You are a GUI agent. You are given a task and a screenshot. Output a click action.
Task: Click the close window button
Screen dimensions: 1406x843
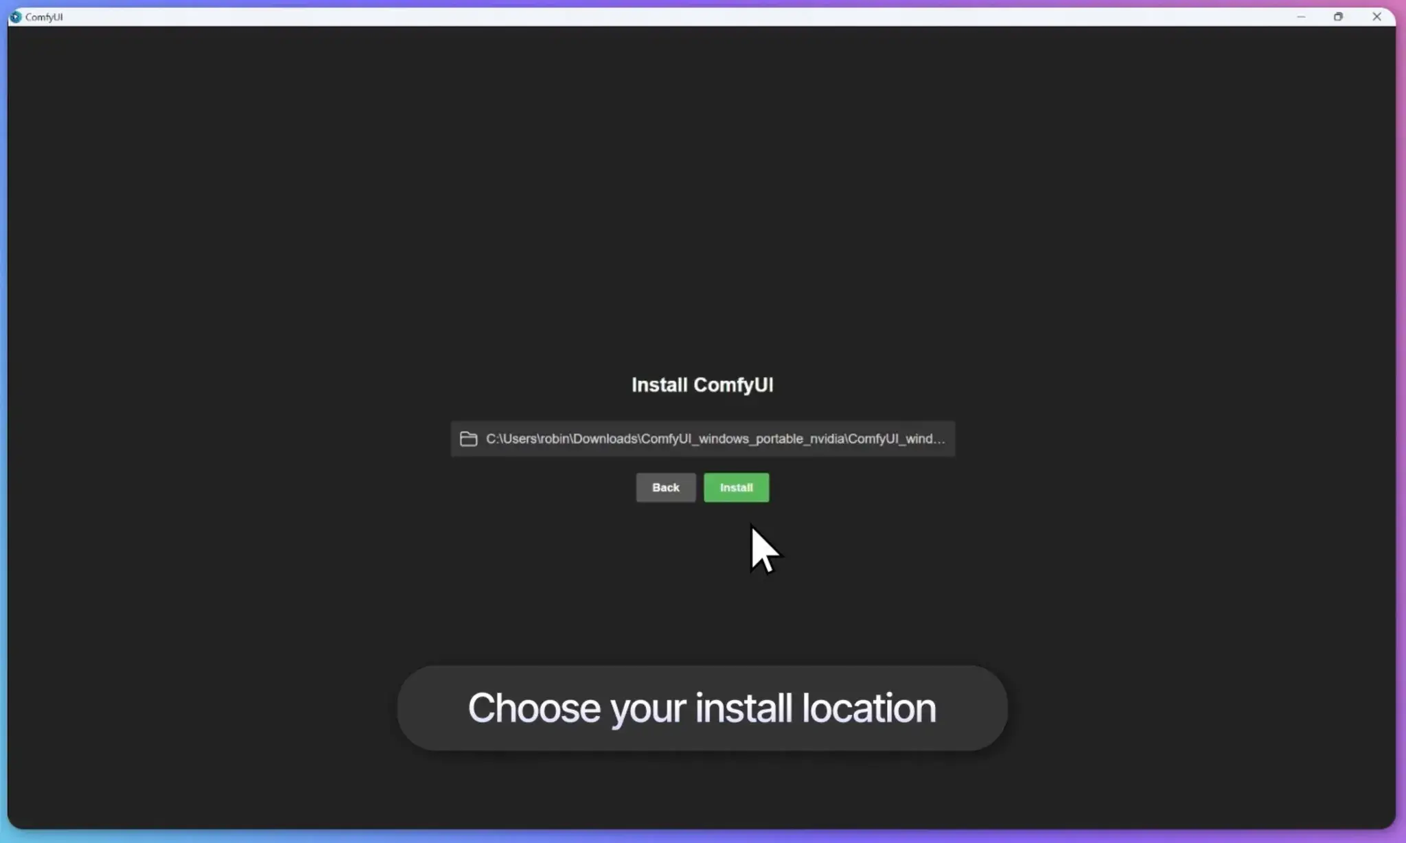1376,17
